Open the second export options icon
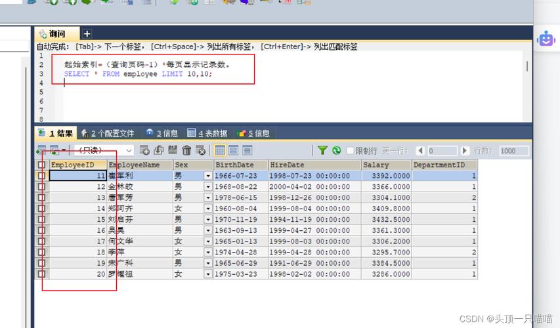 [54, 150]
